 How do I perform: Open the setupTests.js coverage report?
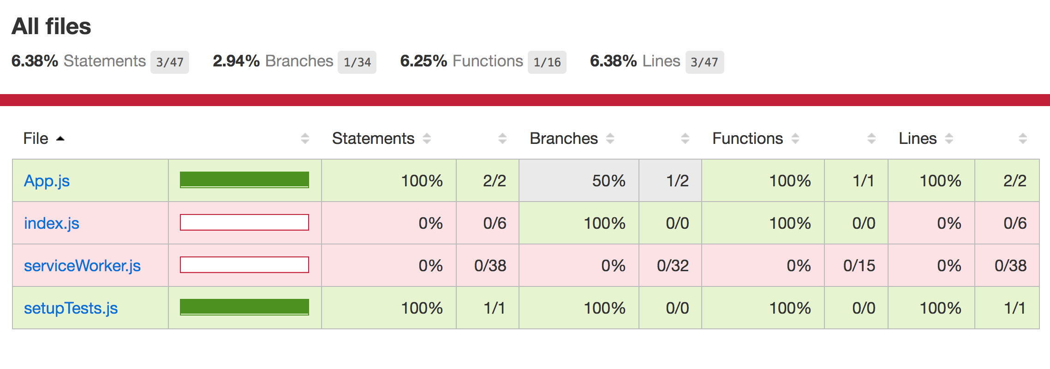[x=71, y=308]
